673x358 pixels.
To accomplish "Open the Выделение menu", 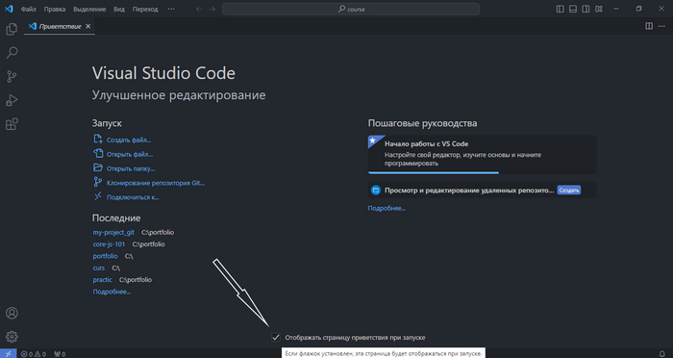I will (x=89, y=9).
